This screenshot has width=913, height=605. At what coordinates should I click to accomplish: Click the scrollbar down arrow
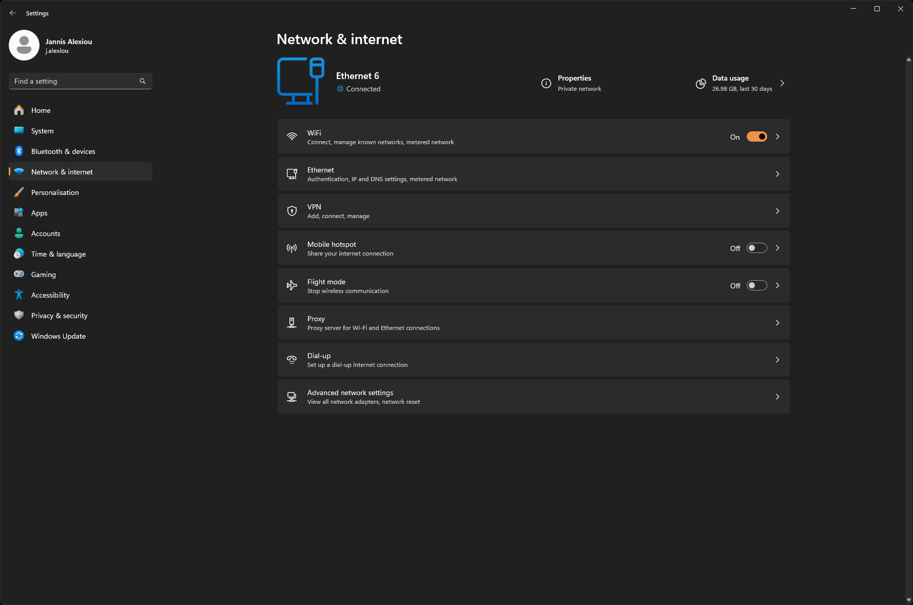click(x=909, y=600)
